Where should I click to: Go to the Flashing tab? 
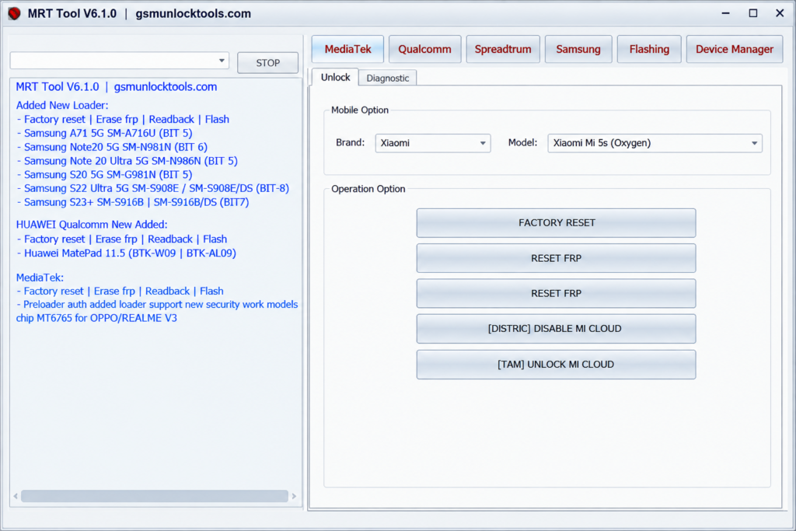[x=649, y=49]
